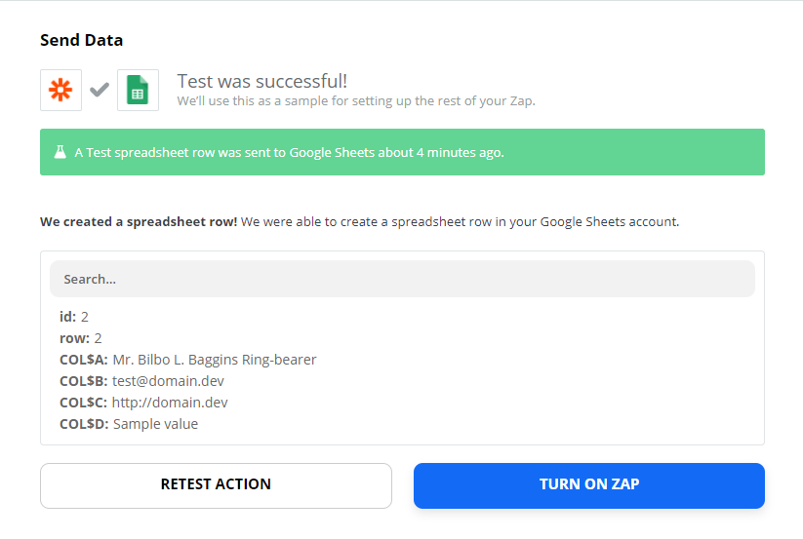Click the 'Test was successful!' heading
This screenshot has width=803, height=539.
[x=261, y=81]
